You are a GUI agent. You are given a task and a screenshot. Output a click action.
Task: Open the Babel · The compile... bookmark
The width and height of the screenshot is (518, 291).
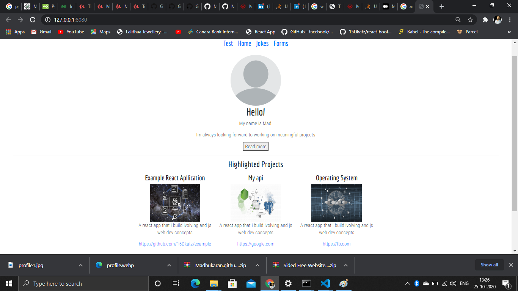424,32
